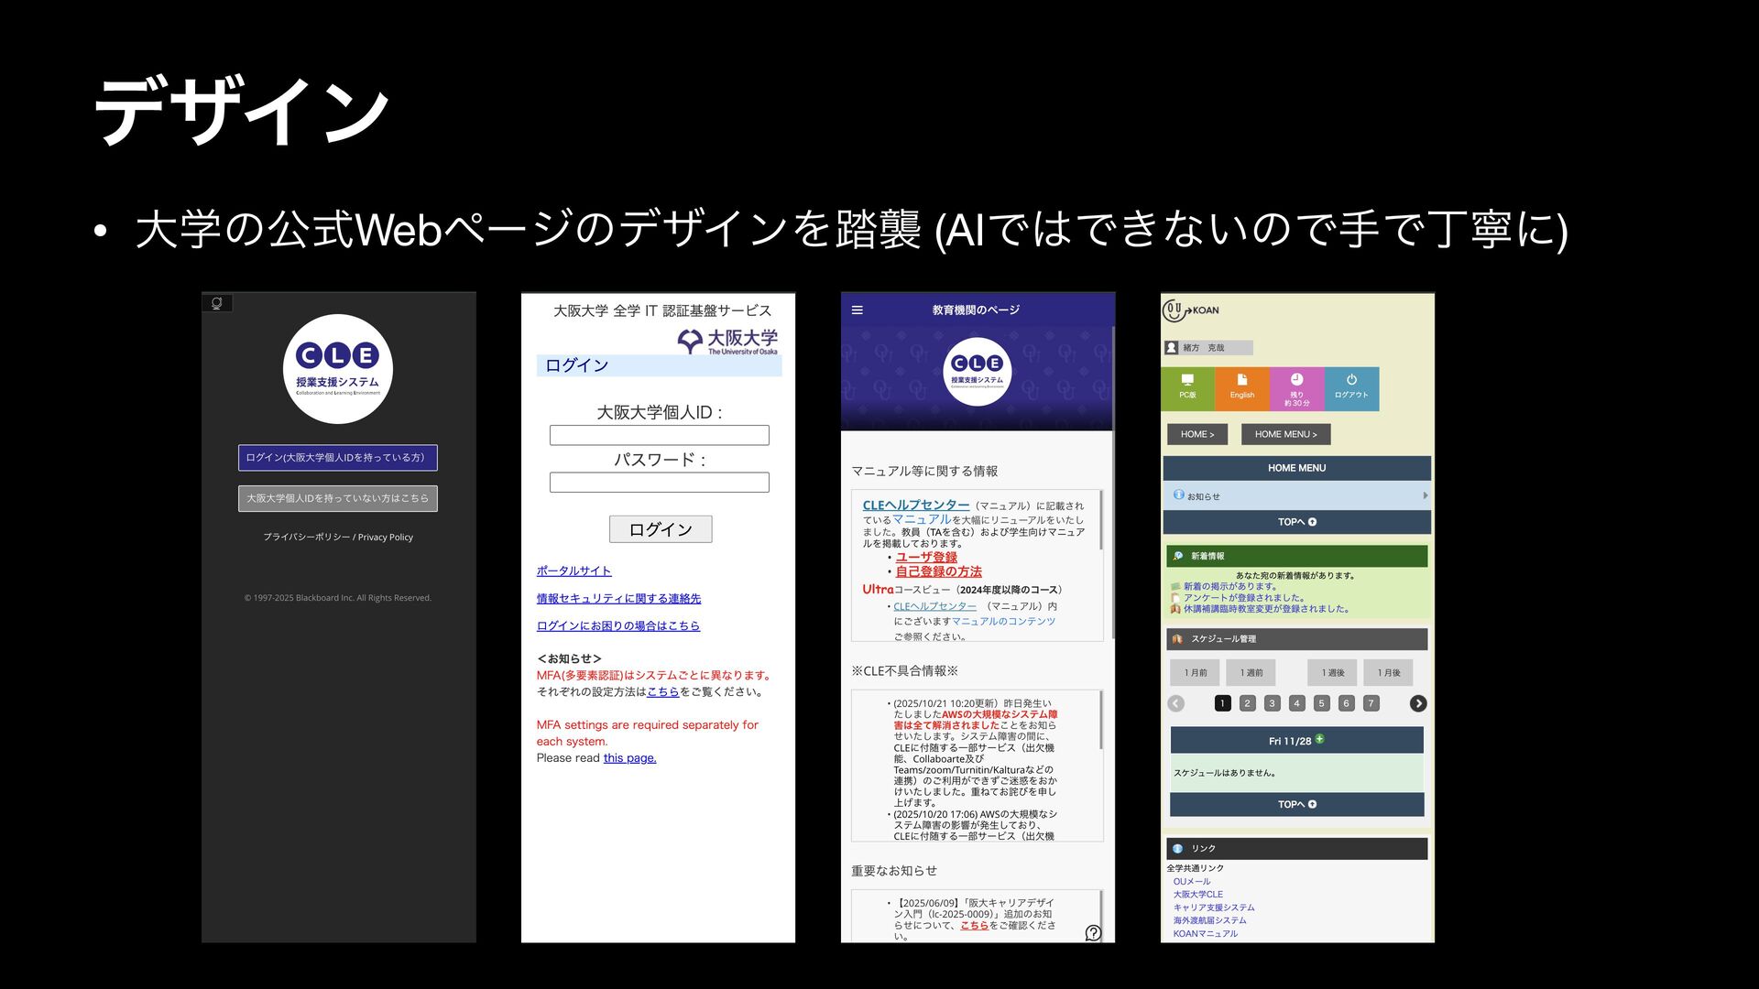Click login with Osaka University ID button
1759x989 pixels.
pos(338,457)
